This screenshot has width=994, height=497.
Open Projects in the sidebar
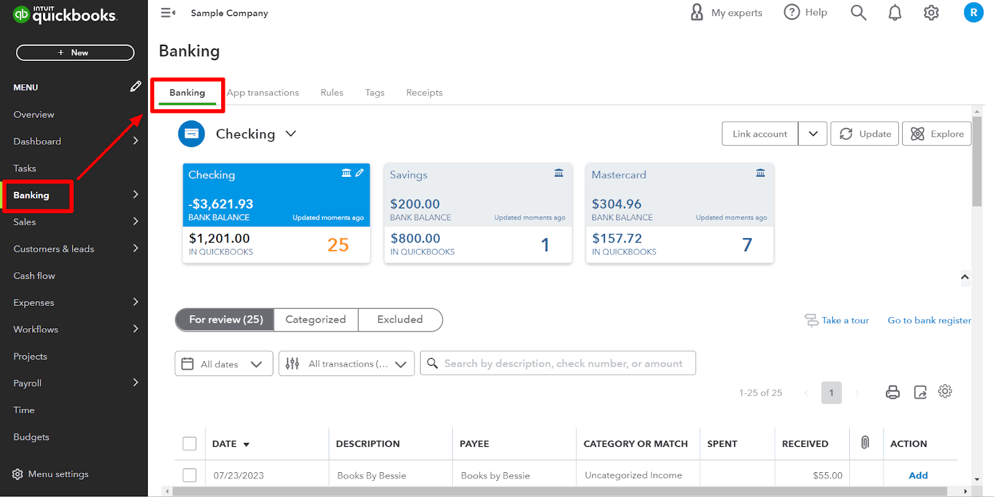30,356
